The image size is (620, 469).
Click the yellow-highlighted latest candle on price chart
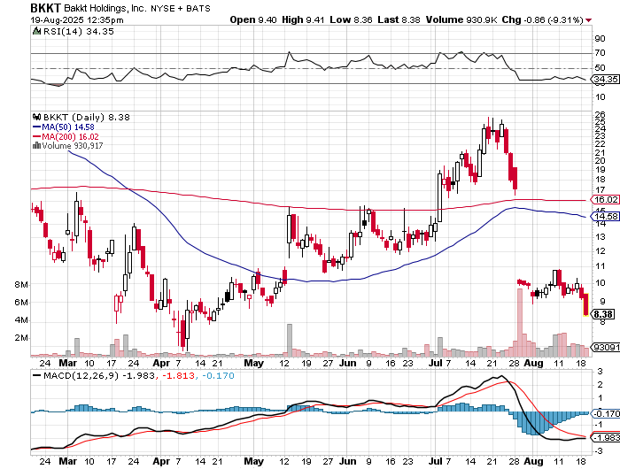point(586,304)
